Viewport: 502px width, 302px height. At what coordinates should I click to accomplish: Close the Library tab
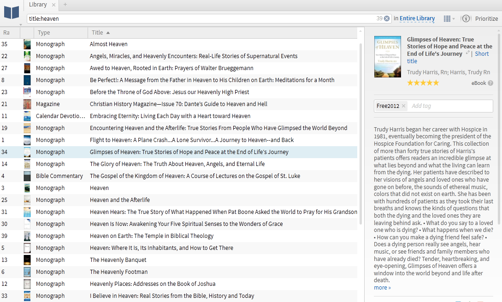(x=53, y=5)
